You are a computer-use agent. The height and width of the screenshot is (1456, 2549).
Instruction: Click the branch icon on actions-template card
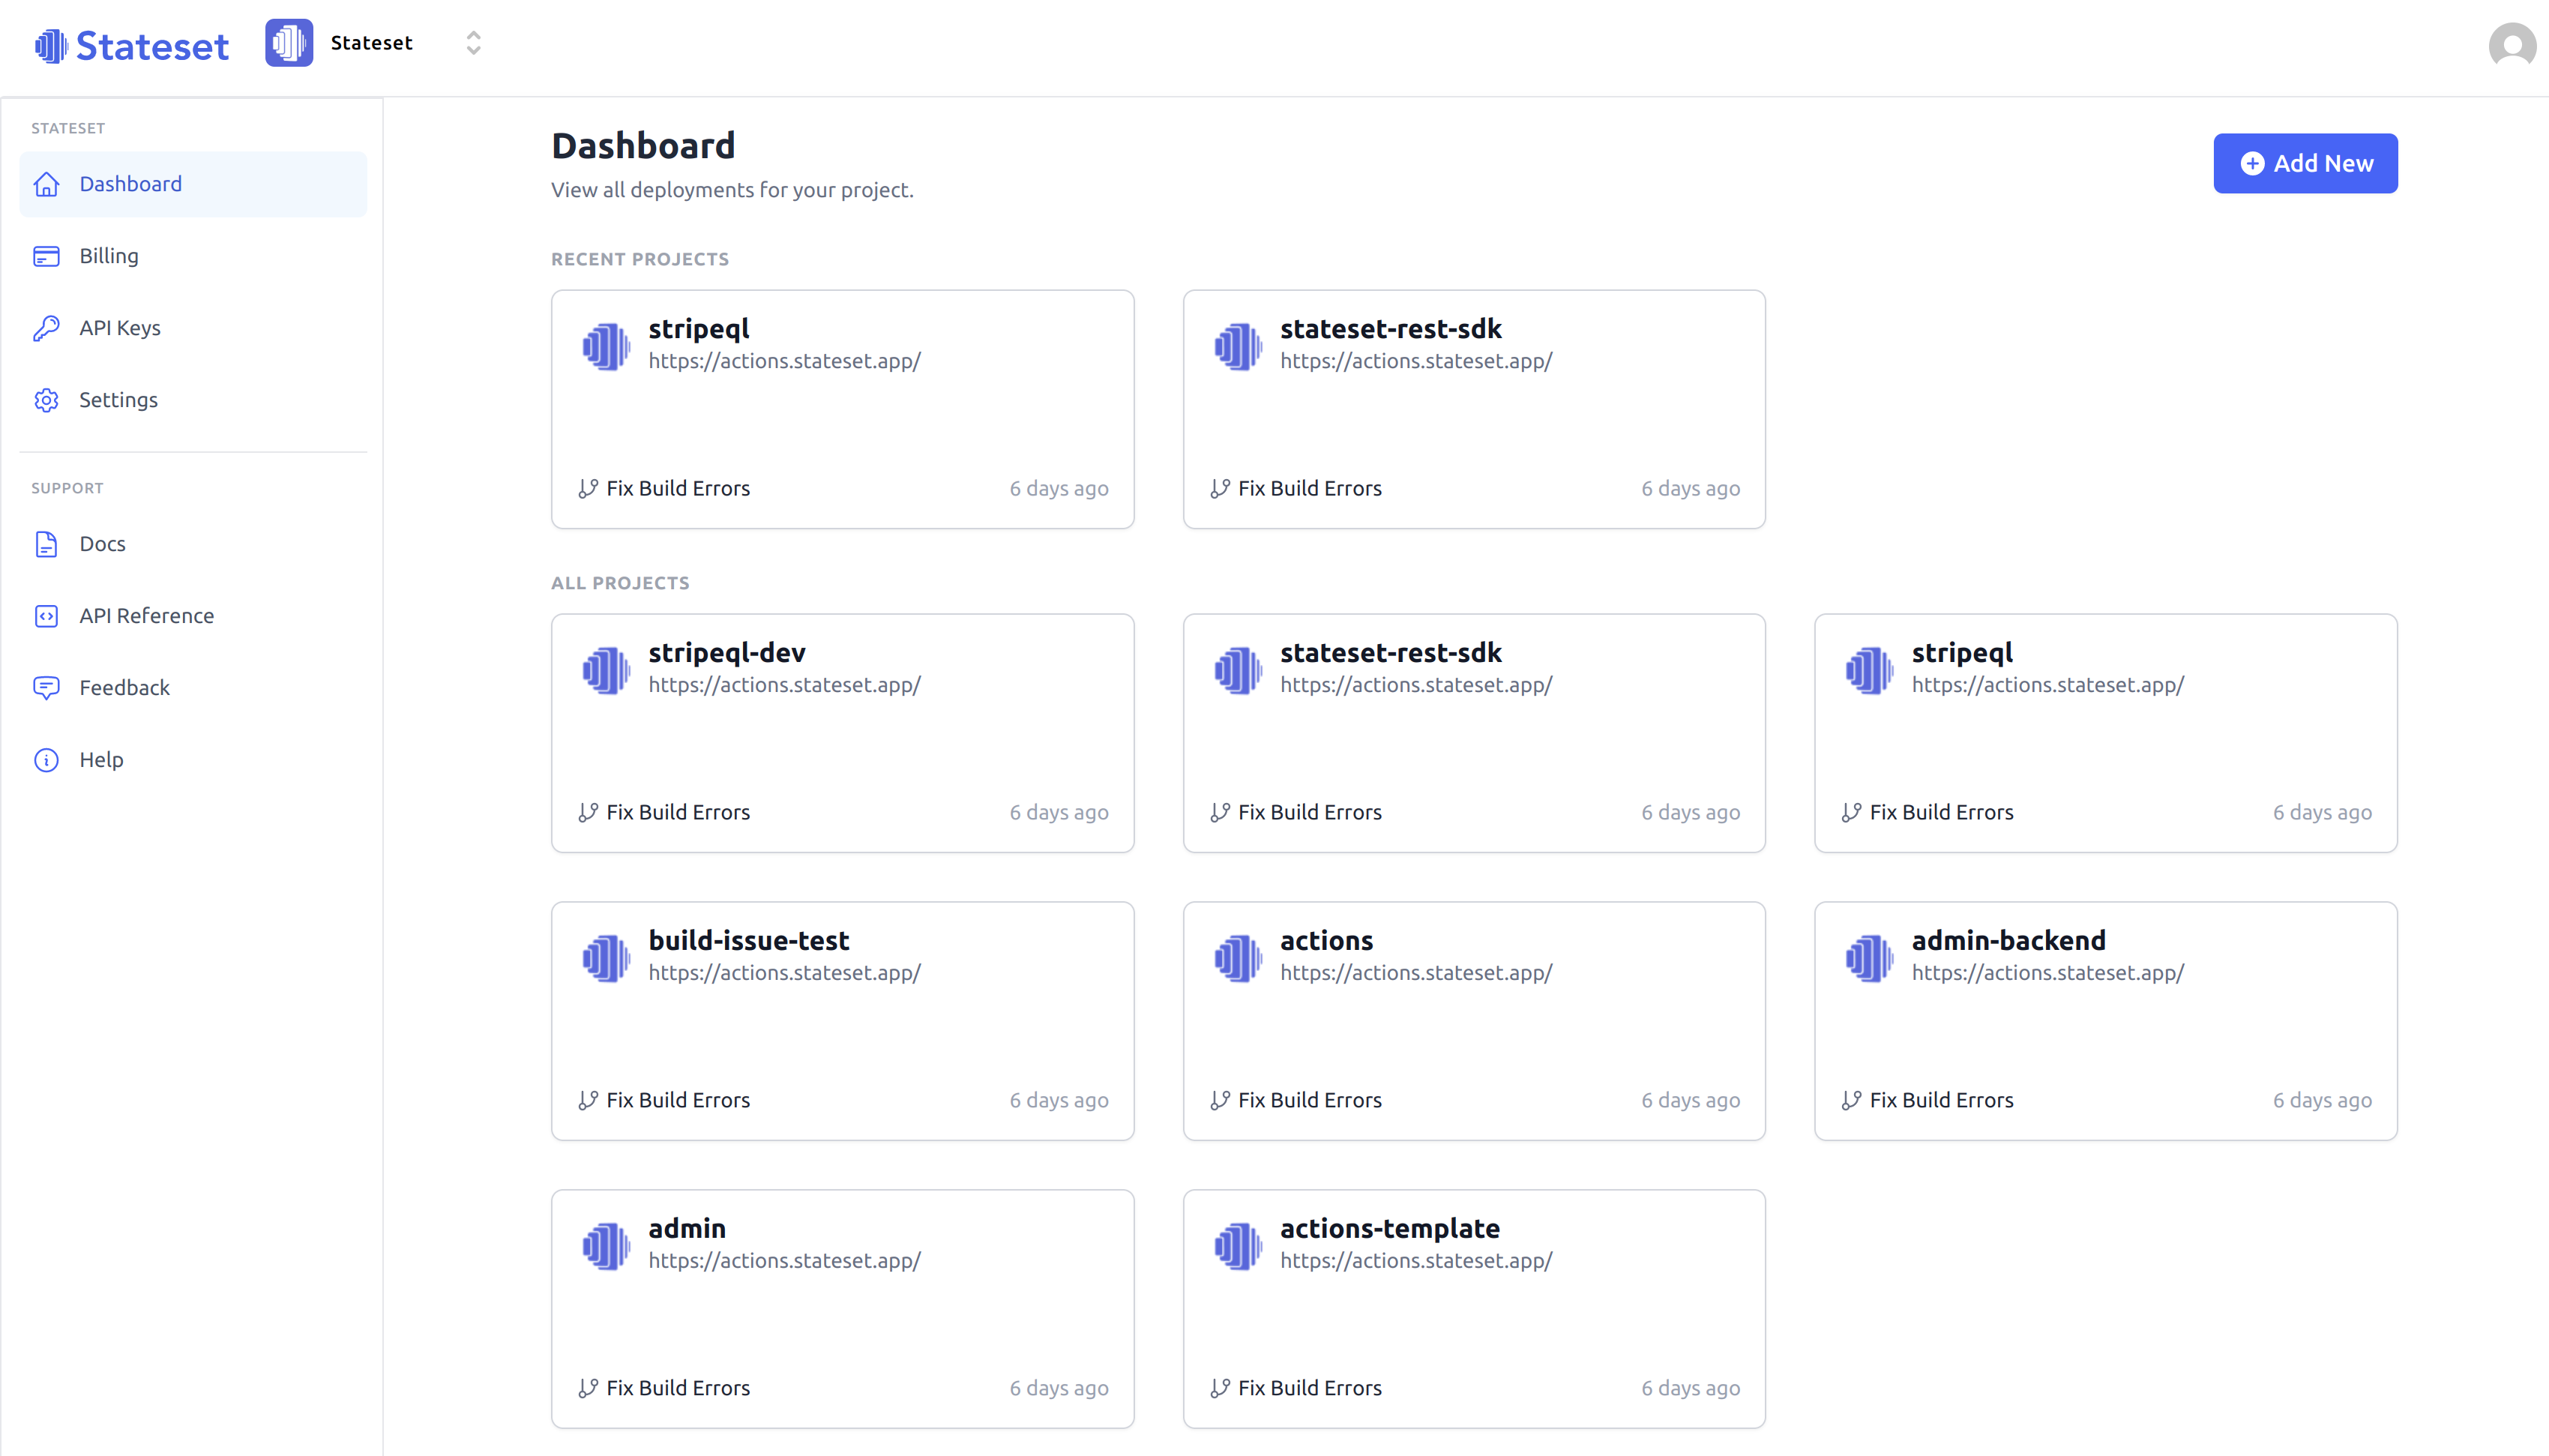tap(1220, 1388)
